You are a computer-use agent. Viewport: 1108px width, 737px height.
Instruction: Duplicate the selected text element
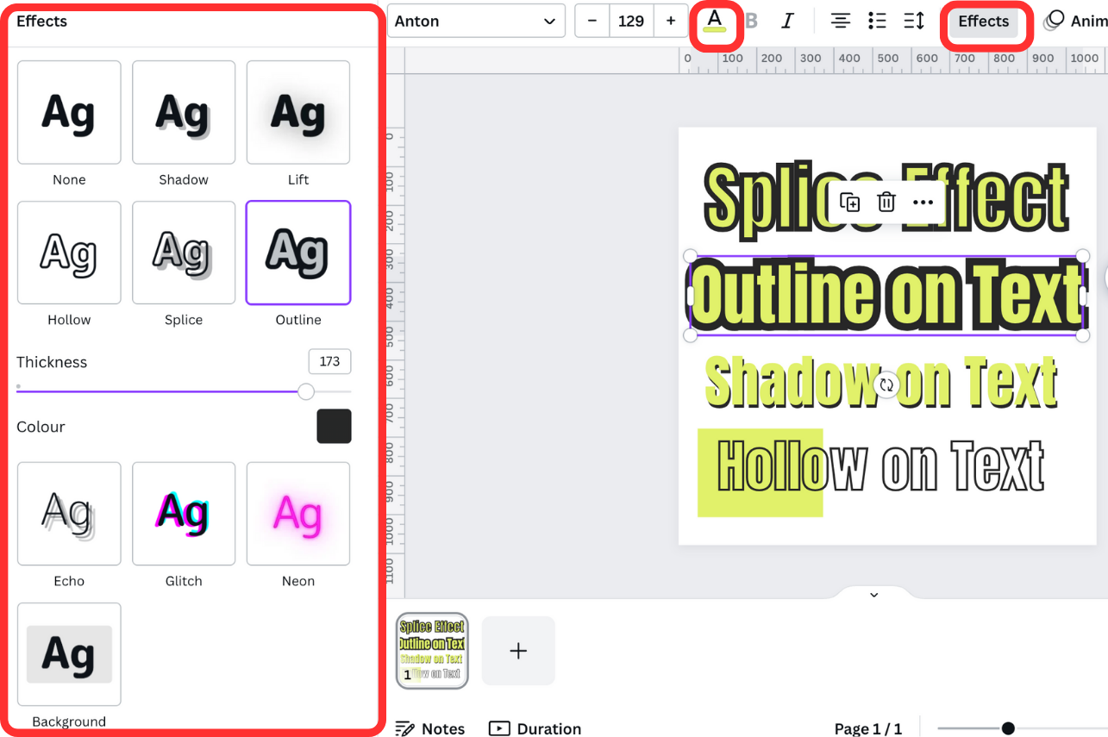click(850, 201)
